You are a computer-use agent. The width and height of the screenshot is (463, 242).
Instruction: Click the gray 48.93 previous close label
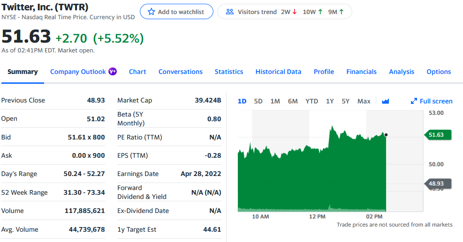point(438,183)
